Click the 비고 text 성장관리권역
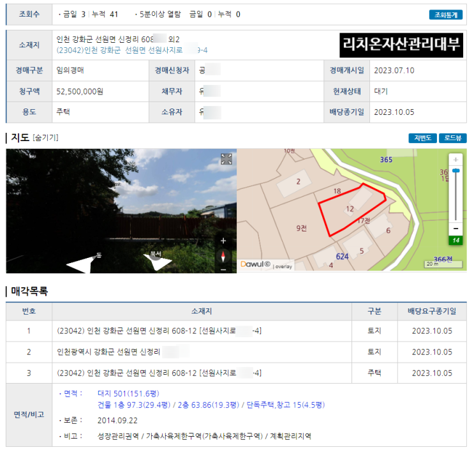 (x=118, y=436)
